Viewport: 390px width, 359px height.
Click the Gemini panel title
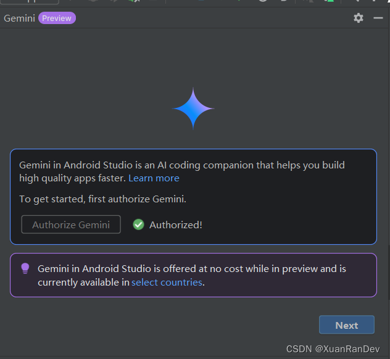tap(19, 19)
